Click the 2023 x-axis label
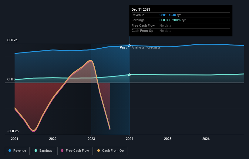249x159 pixels. (x=91, y=139)
